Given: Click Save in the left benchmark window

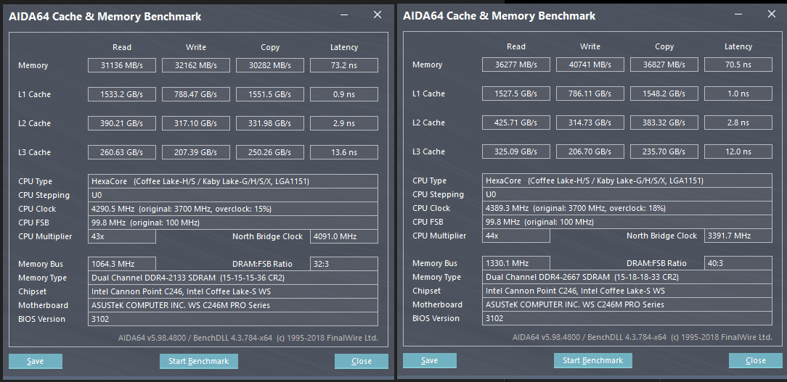Looking at the screenshot, I should coord(36,361).
